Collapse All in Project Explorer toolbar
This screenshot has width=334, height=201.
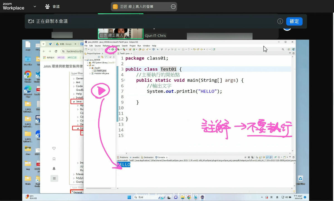tap(99, 57)
